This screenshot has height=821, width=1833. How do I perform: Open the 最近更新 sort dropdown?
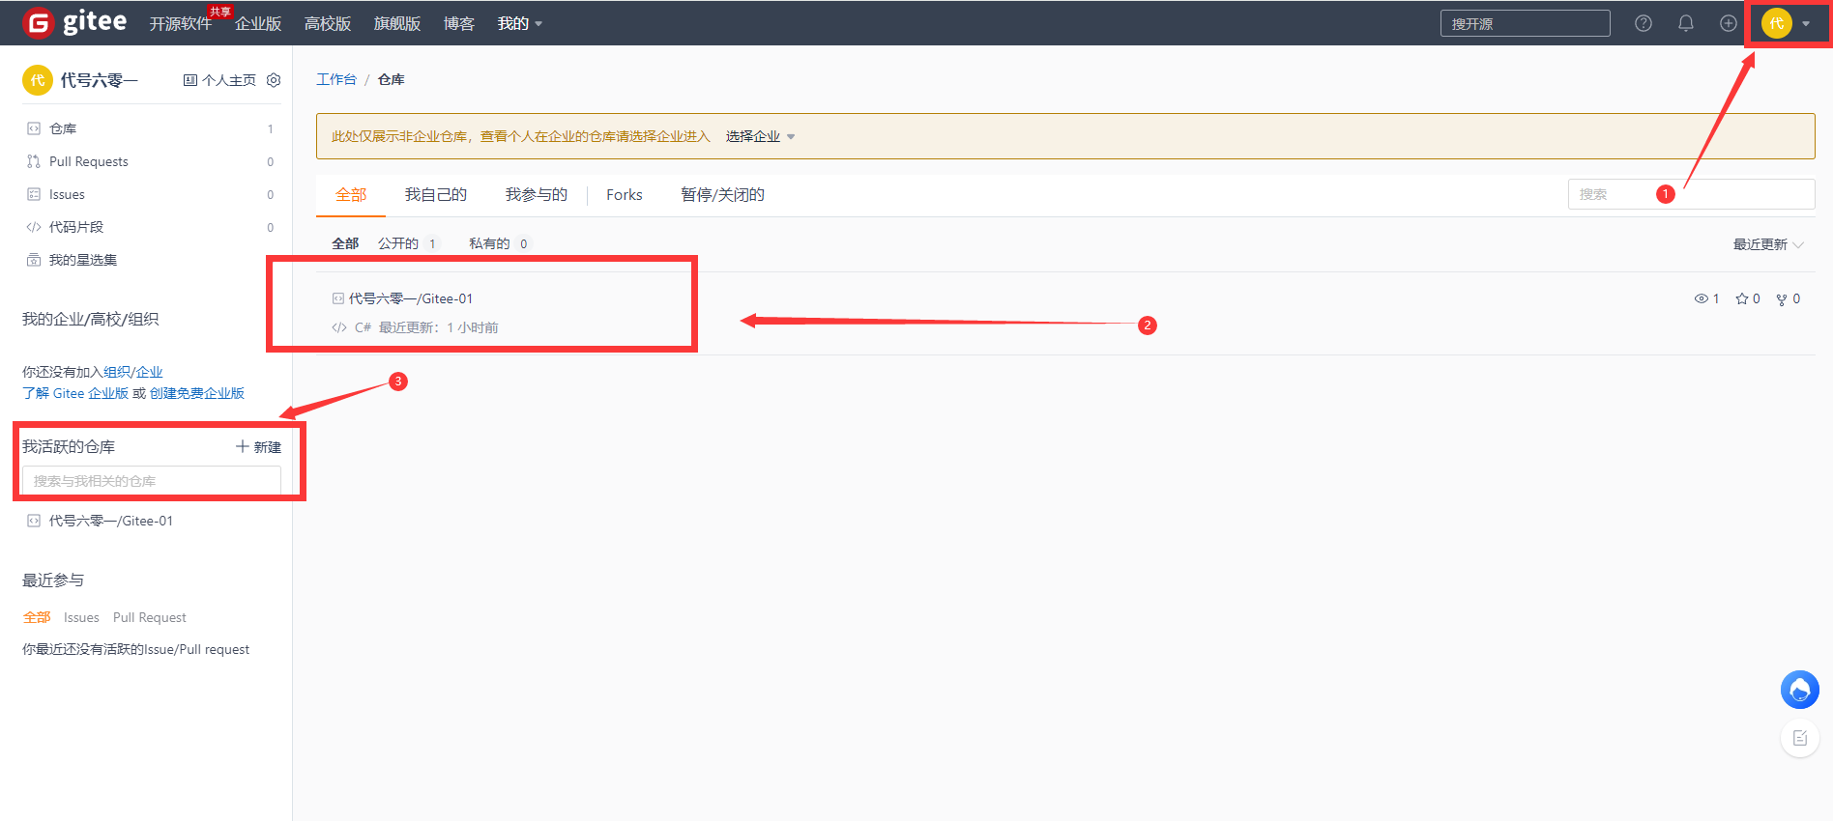[x=1768, y=244]
